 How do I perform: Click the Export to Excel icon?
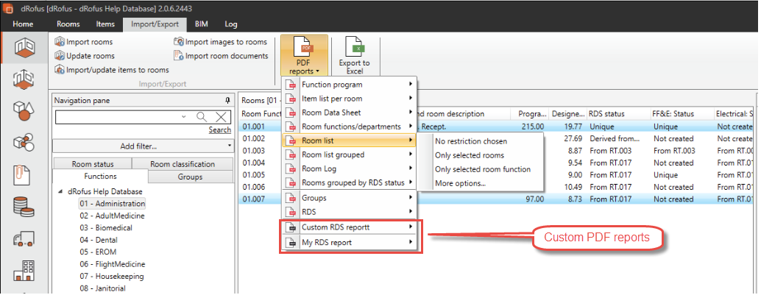pyautogui.click(x=355, y=56)
